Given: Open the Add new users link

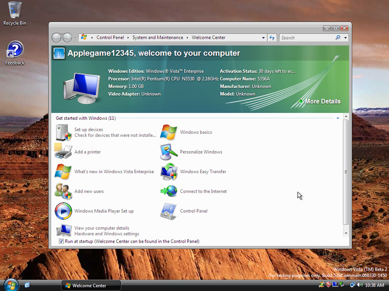Looking at the screenshot, I should click(x=89, y=191).
